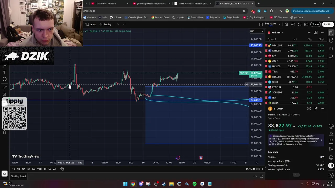Viewport: 335px width, 188px height.
Task: Click the Trade button
Action: click(x=316, y=24)
